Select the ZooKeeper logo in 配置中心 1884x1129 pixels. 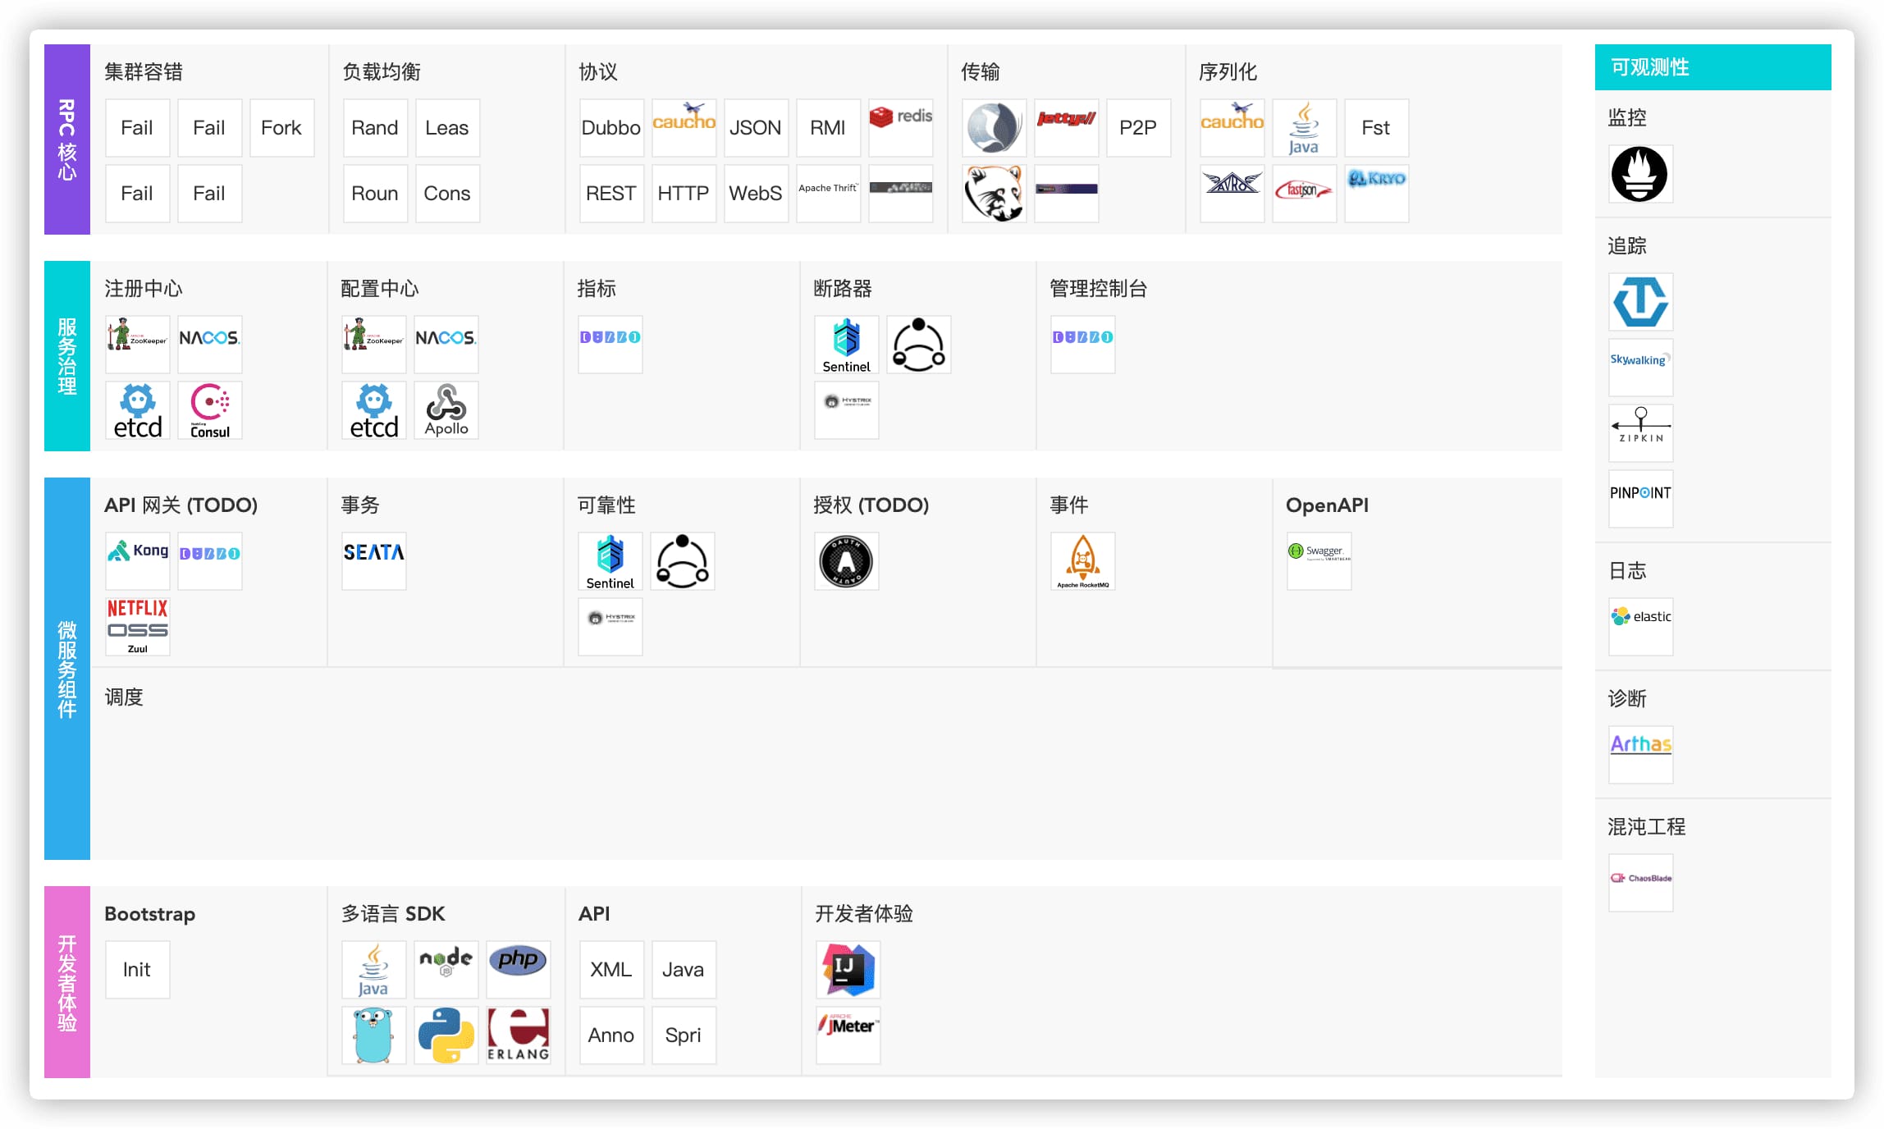coord(374,345)
